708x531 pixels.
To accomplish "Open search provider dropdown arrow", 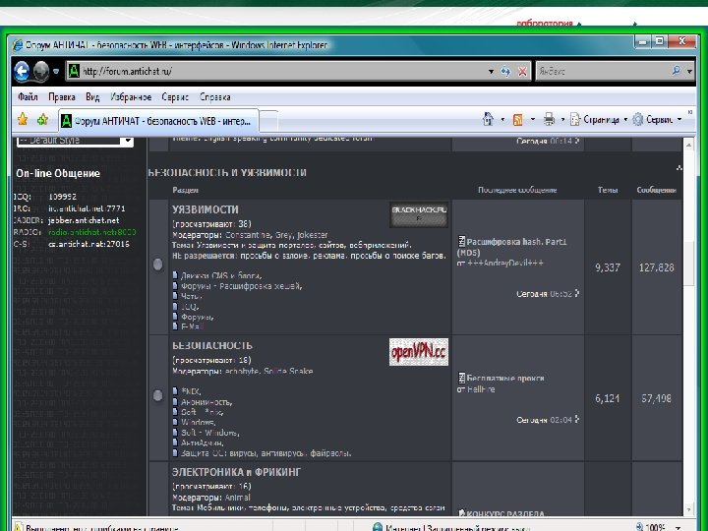I will (689, 72).
